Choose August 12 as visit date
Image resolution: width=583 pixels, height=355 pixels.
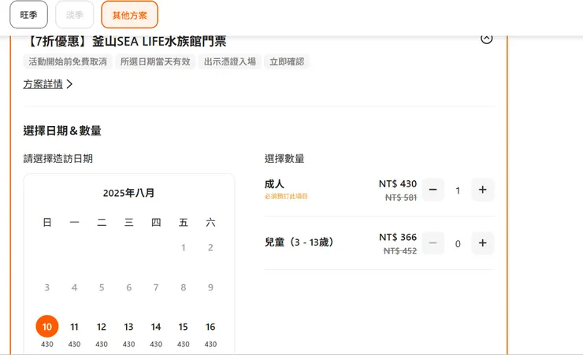point(102,327)
